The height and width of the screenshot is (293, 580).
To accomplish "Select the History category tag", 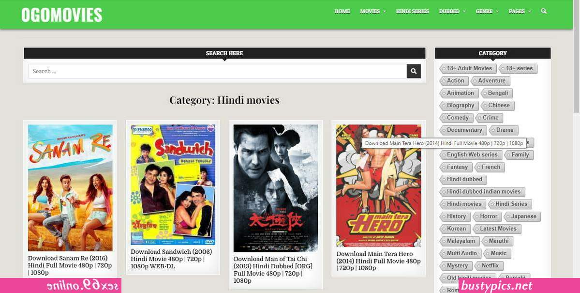I will [x=455, y=216].
